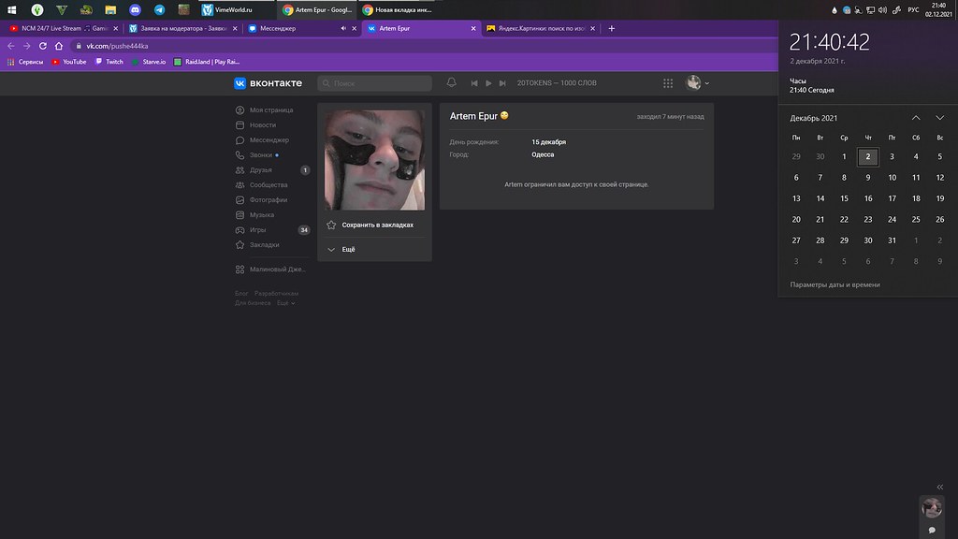This screenshot has height=539, width=958.
Task: Click the YouTube bookmark in bookmarks bar
Action: tap(69, 62)
